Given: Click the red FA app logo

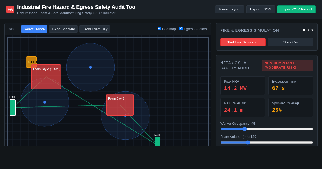Looking at the screenshot, I should coord(10,9).
